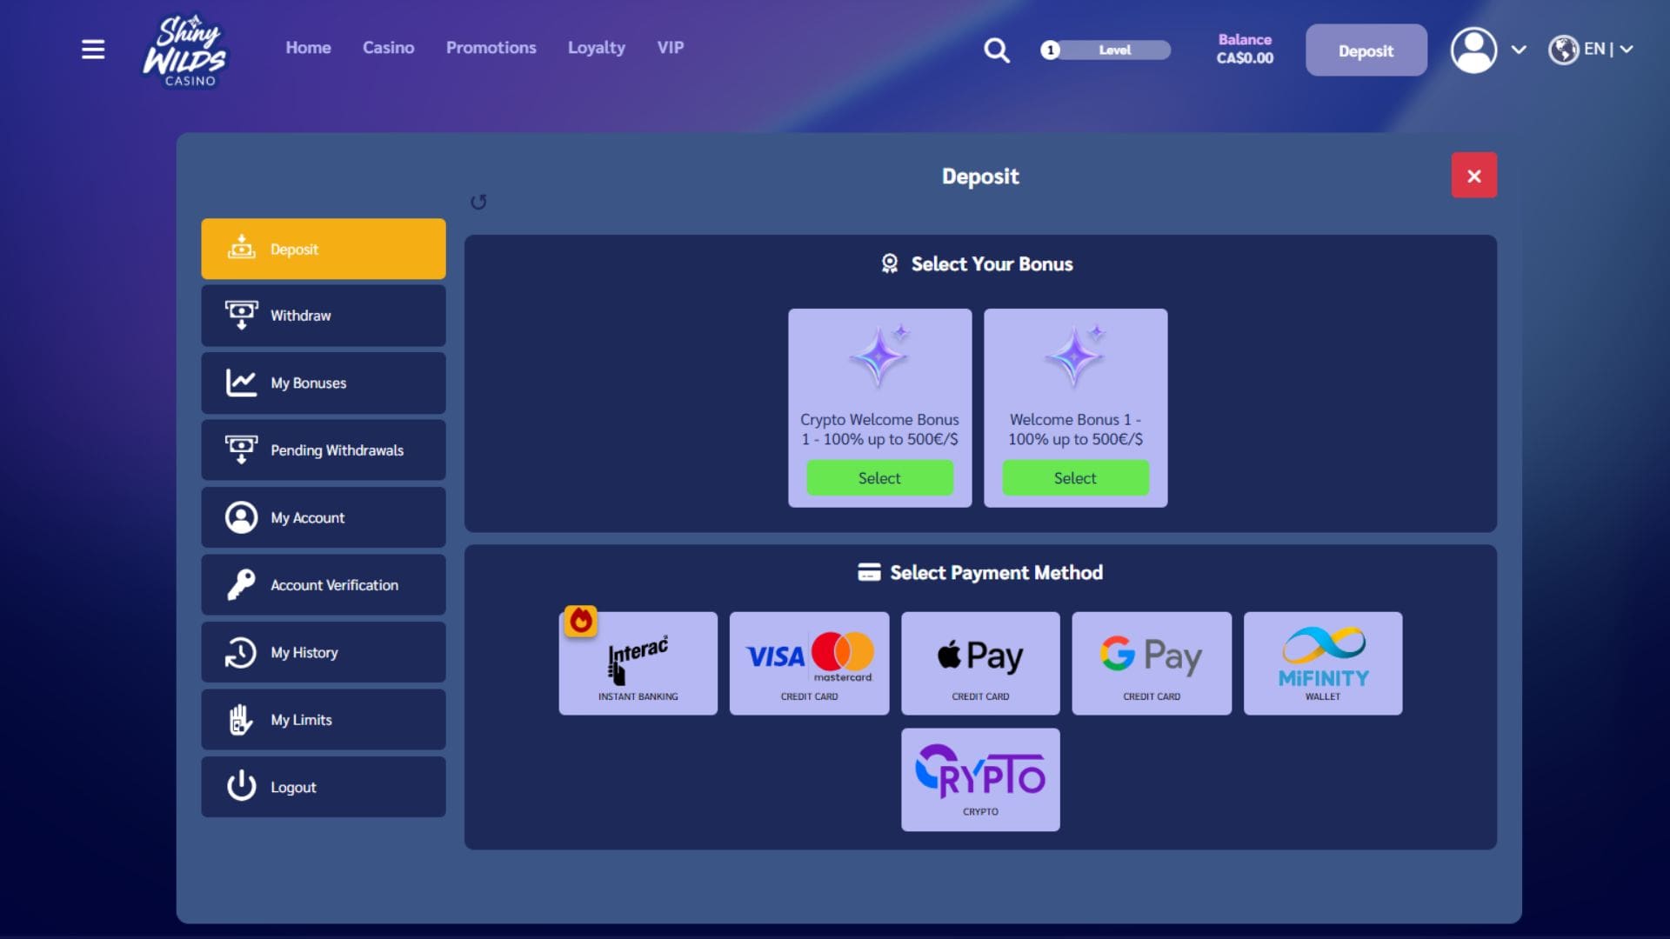Click the Withdraw sidebar icon
This screenshot has width=1670, height=939.
(242, 315)
